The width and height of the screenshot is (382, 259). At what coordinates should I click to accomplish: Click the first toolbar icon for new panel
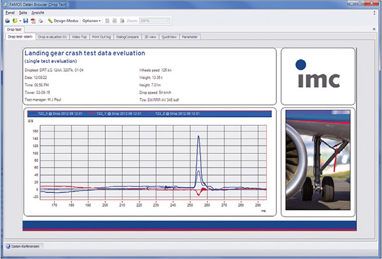pyautogui.click(x=7, y=20)
